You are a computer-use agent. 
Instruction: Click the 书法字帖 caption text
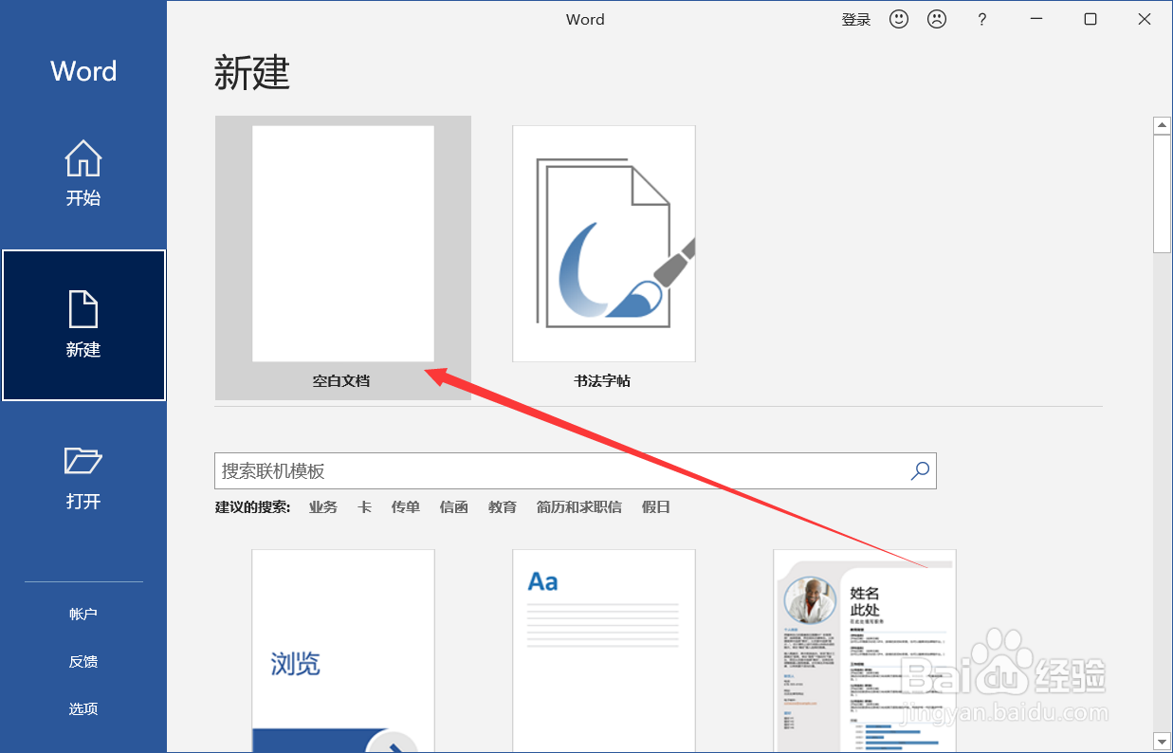[x=602, y=381]
